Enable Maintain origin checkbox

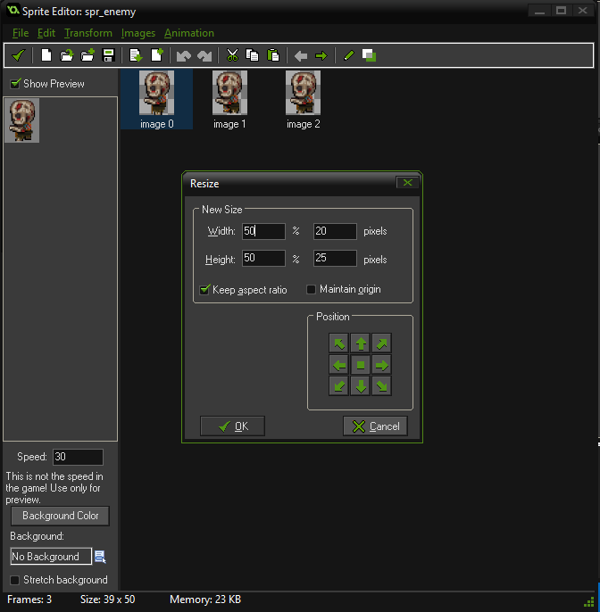311,289
